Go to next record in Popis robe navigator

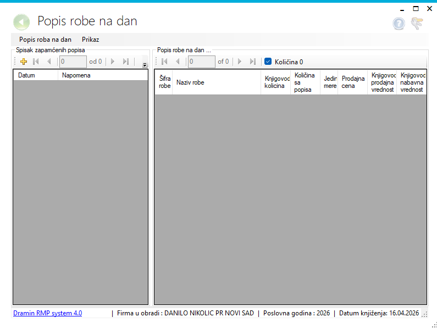click(x=240, y=62)
